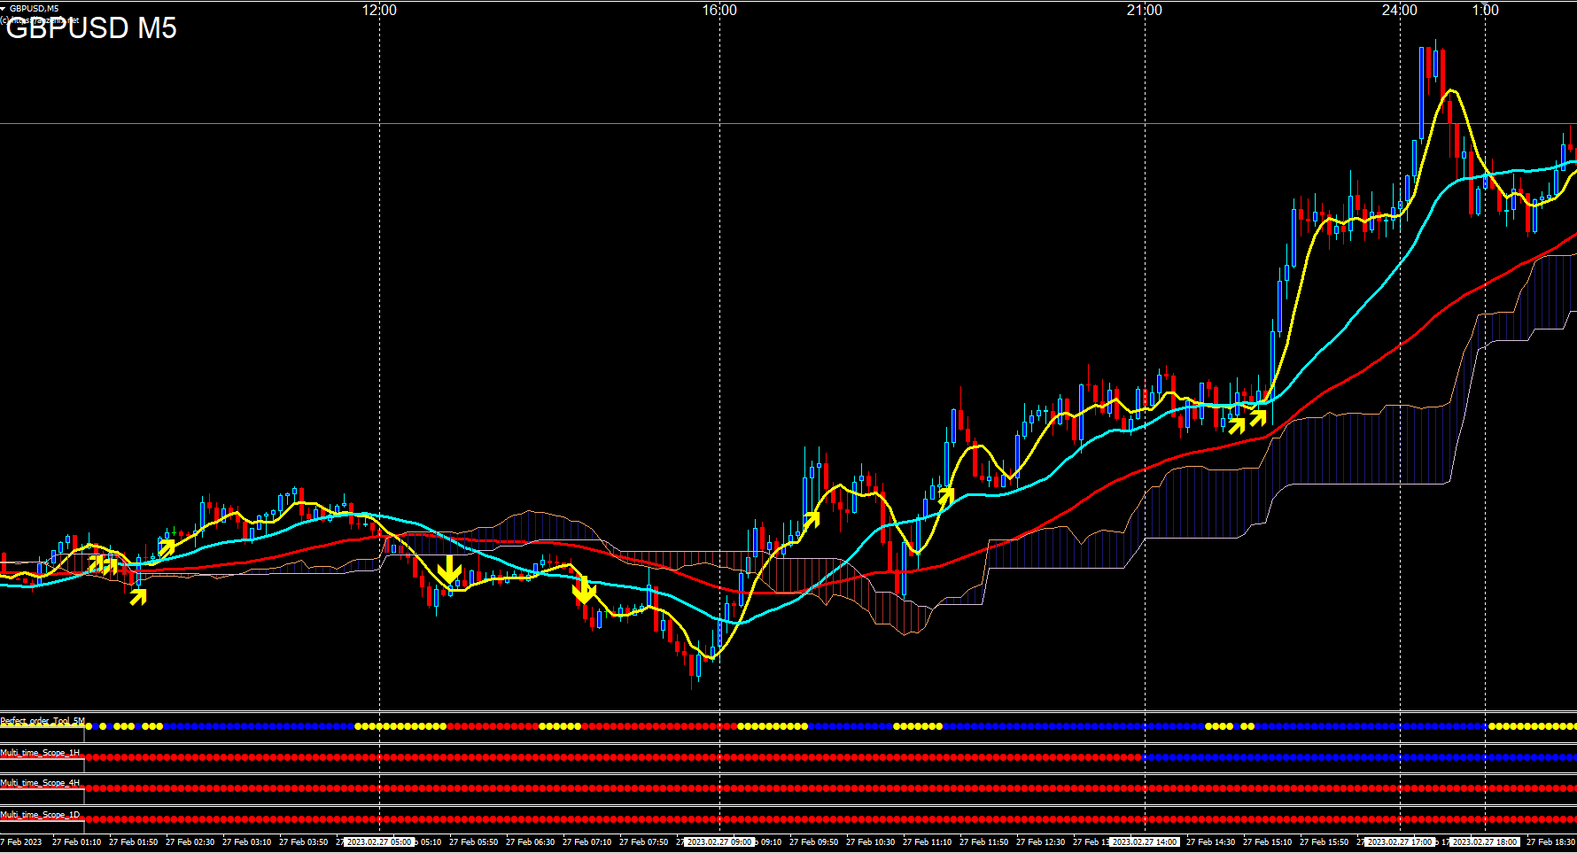
Task: Select the 2023.02.27 05:00 time-axis marker
Action: coord(377,842)
